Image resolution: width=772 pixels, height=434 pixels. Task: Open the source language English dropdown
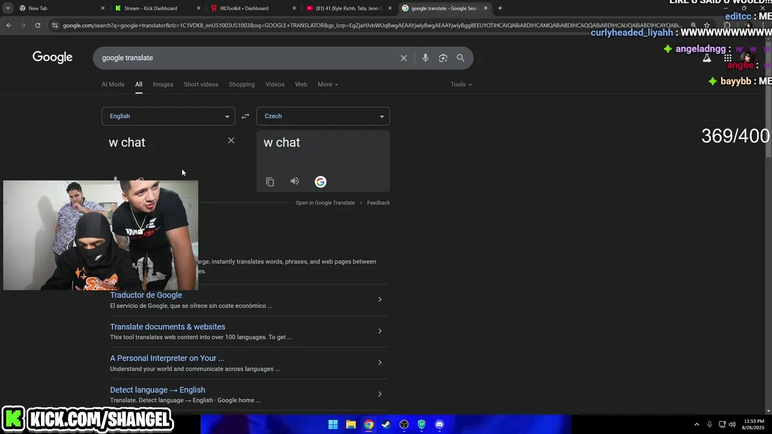168,116
